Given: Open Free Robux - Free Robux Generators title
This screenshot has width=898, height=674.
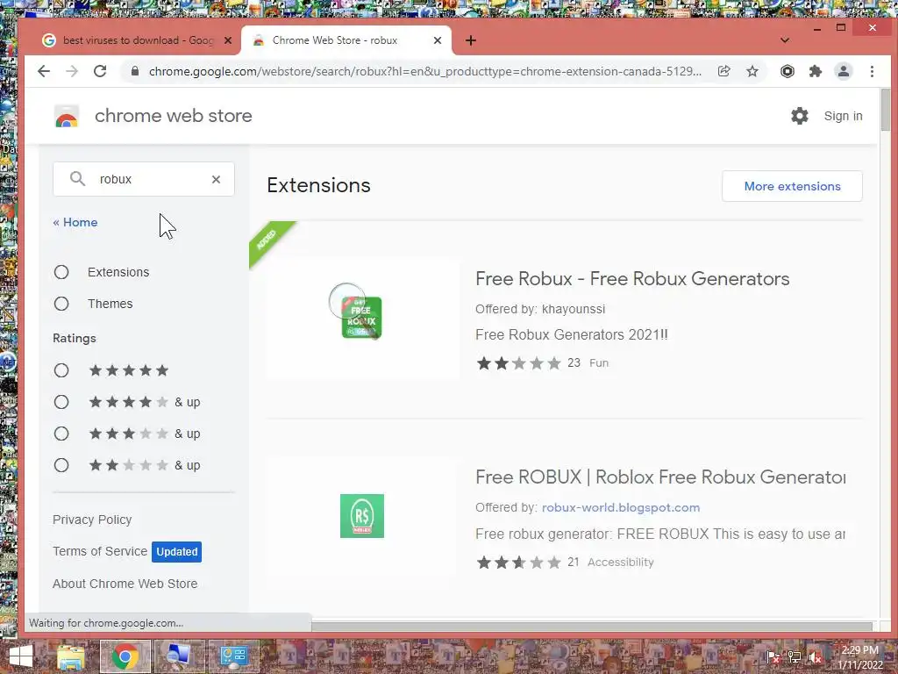Looking at the screenshot, I should click(x=632, y=279).
